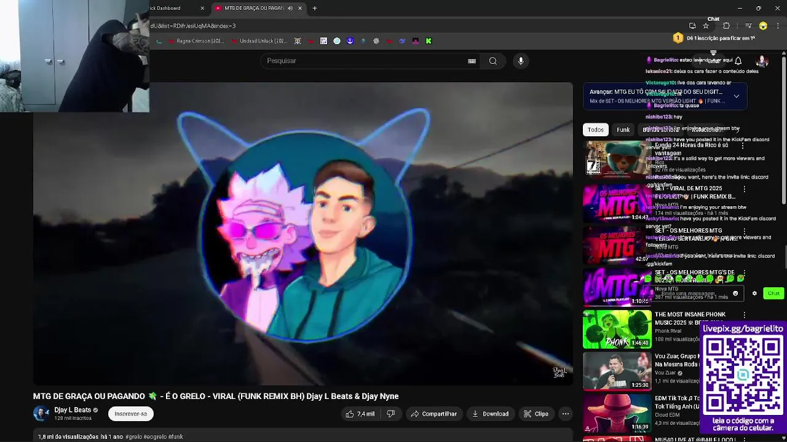Viewport: 787px width, 442px height.
Task: Open the YouTube account avatar menu
Action: point(762,61)
